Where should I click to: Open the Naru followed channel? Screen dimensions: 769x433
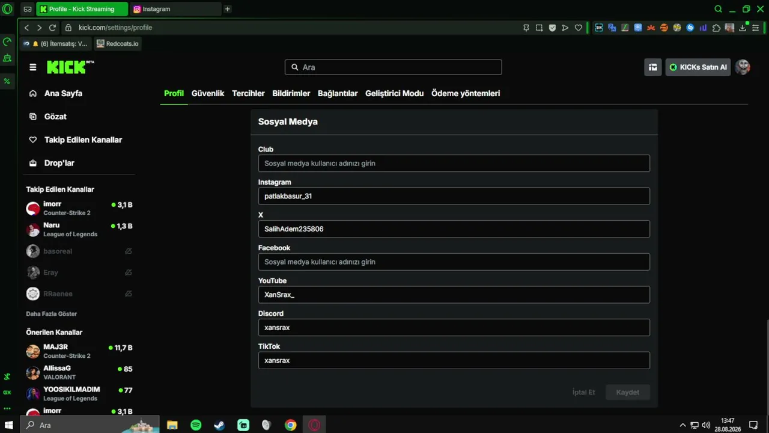[79, 230]
